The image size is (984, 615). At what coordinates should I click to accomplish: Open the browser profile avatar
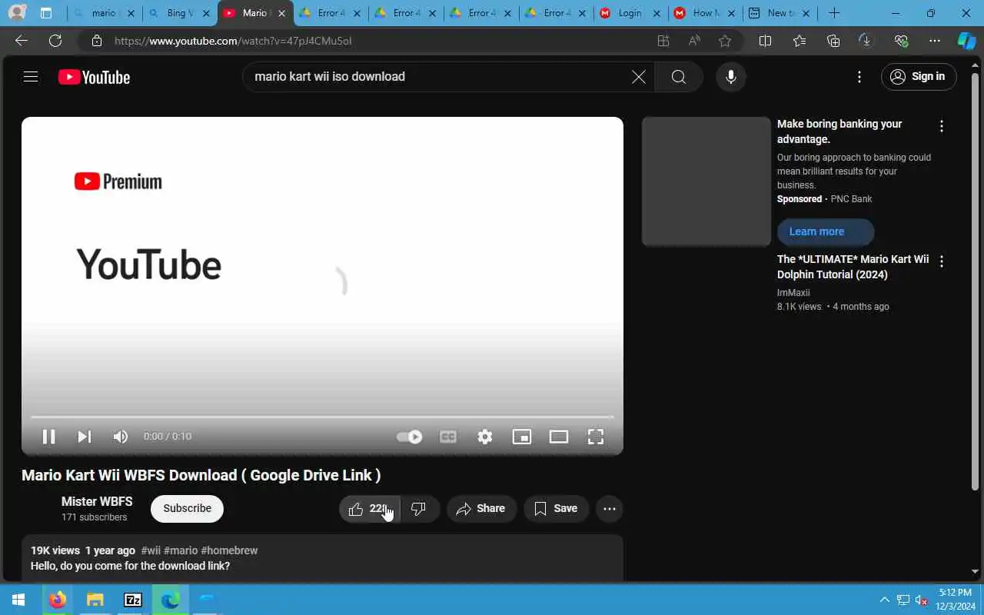(x=16, y=13)
